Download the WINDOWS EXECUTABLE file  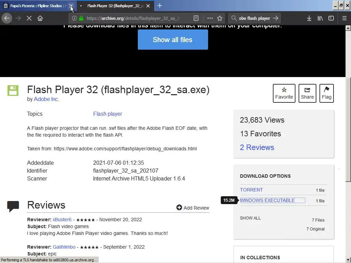(267, 200)
